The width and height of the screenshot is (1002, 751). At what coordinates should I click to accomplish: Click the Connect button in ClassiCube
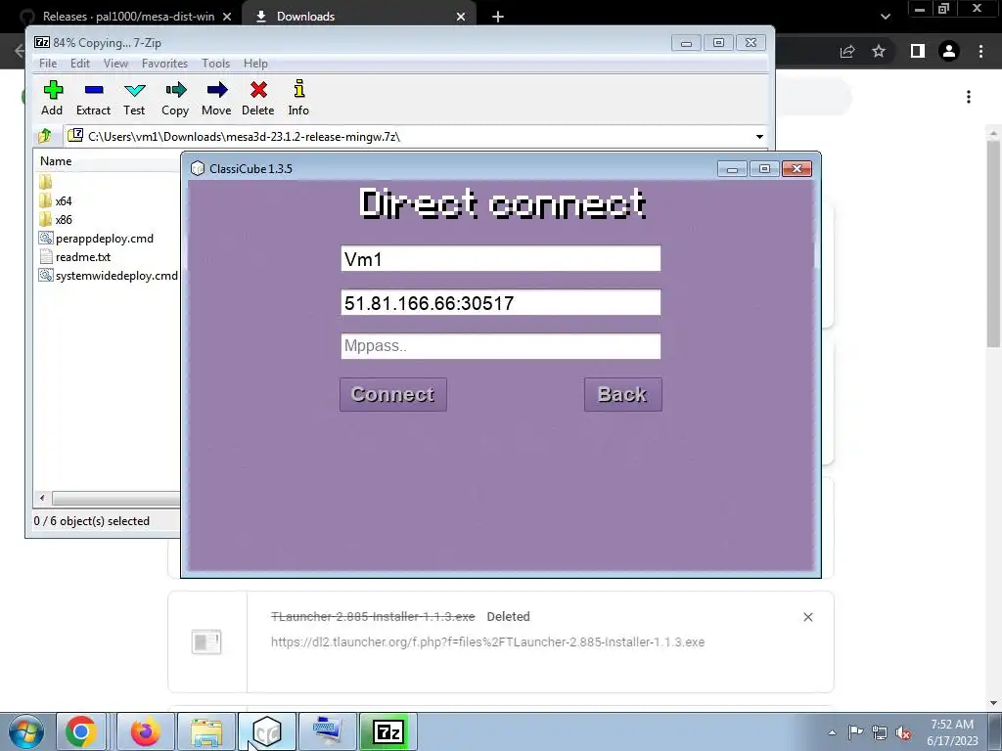point(393,394)
